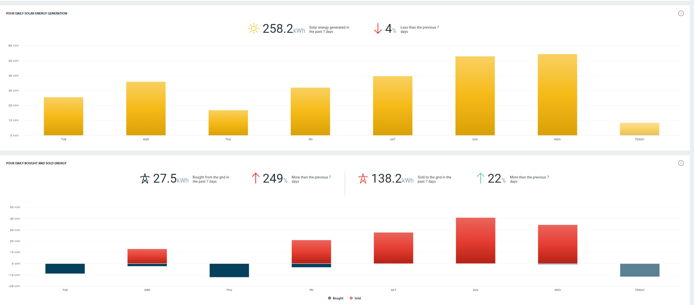Toggle the Sold series in chart legend
This screenshot has height=305, width=694.
pos(355,298)
